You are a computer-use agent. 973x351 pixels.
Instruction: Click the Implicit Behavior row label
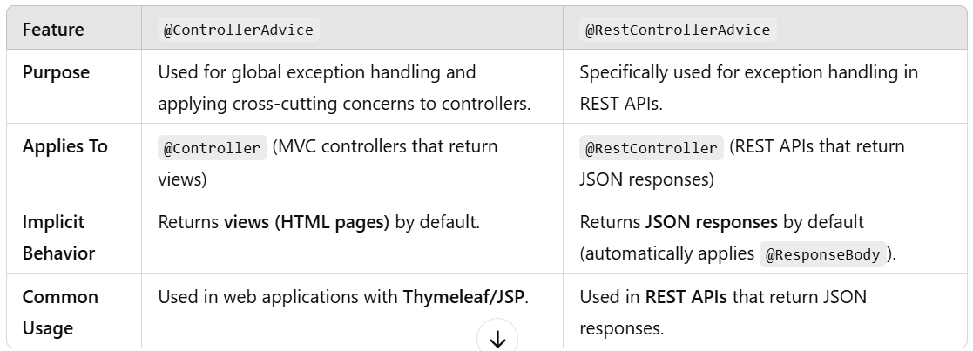(x=58, y=238)
